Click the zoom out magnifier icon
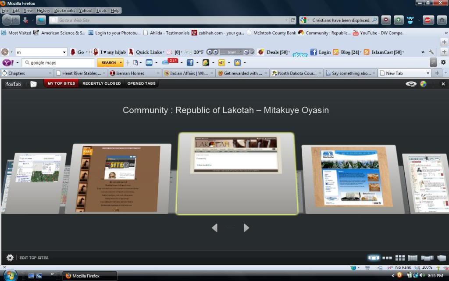Image resolution: width=449 pixels, height=281 pixels. [386, 20]
